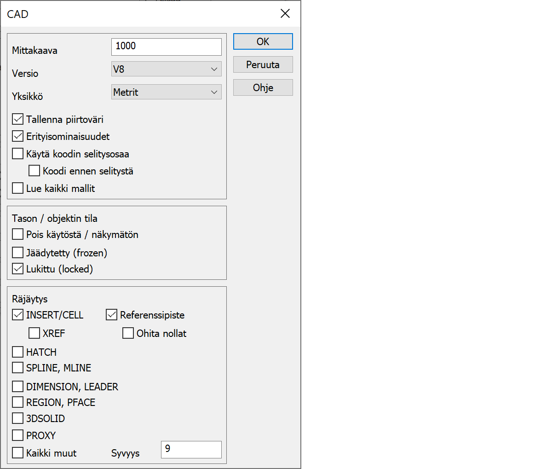
Task: Click the Versio label text
Action: pos(25,74)
